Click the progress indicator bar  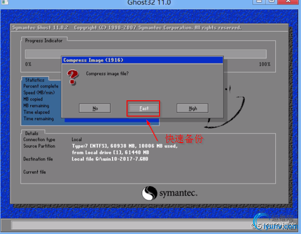146,54
